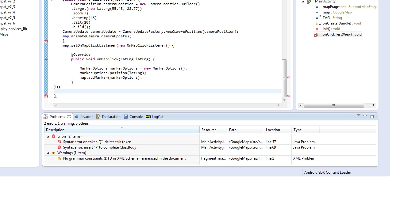The image size is (419, 223).
Task: Open the Console tab
Action: click(x=133, y=117)
